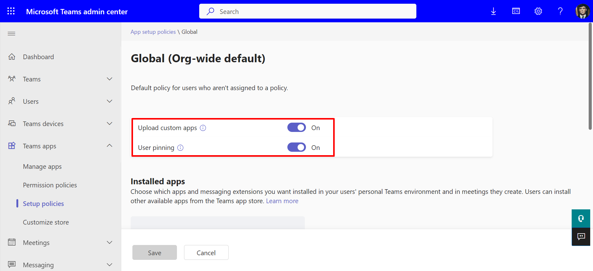
Task: Click the download arrow icon in header
Action: 493,11
